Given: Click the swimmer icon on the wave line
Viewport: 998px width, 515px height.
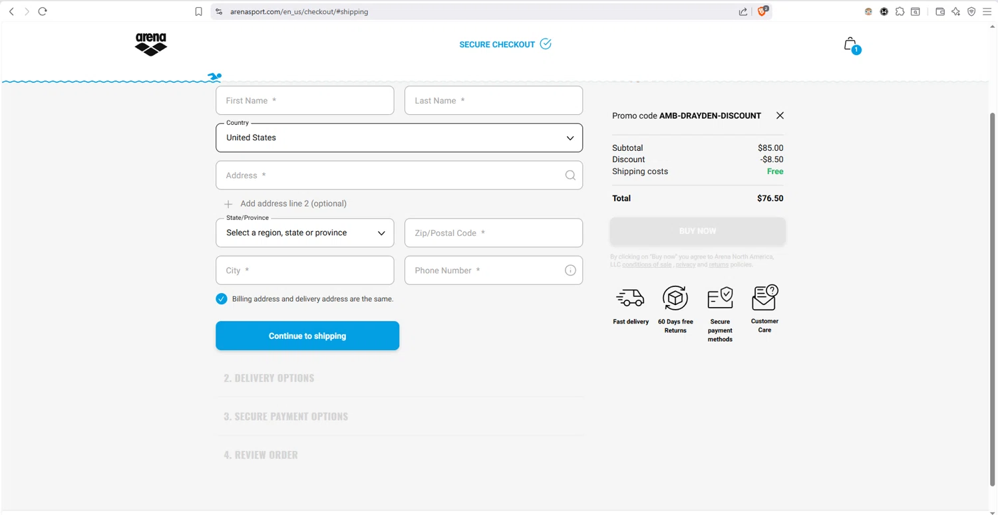Looking at the screenshot, I should (214, 77).
